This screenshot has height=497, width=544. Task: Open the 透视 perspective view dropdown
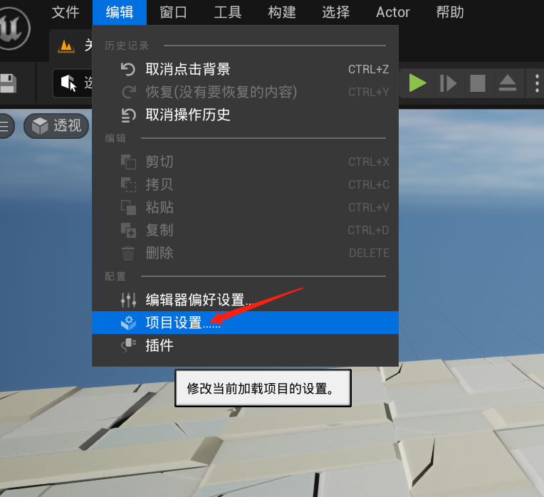56,125
